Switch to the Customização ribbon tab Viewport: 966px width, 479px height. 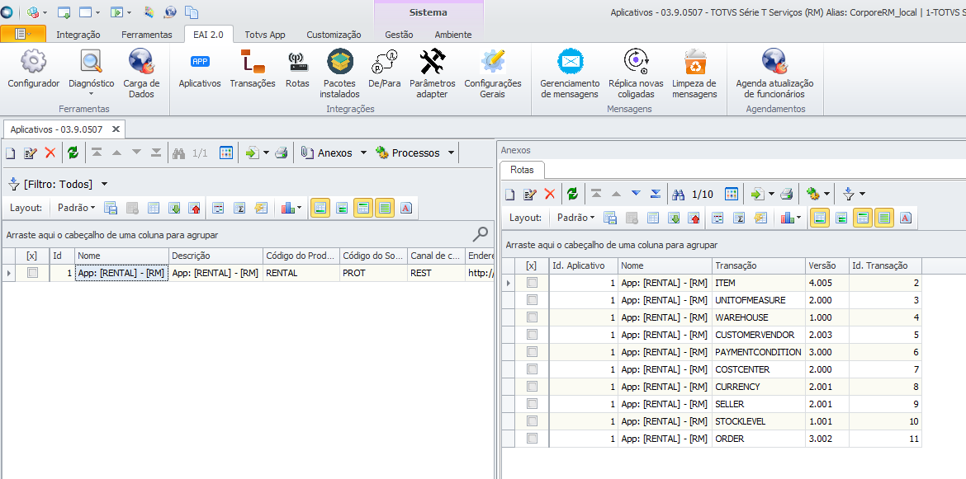(x=334, y=35)
